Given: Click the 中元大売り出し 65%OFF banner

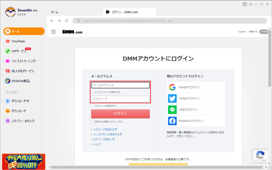Looking at the screenshot, I should pyautogui.click(x=24, y=162).
